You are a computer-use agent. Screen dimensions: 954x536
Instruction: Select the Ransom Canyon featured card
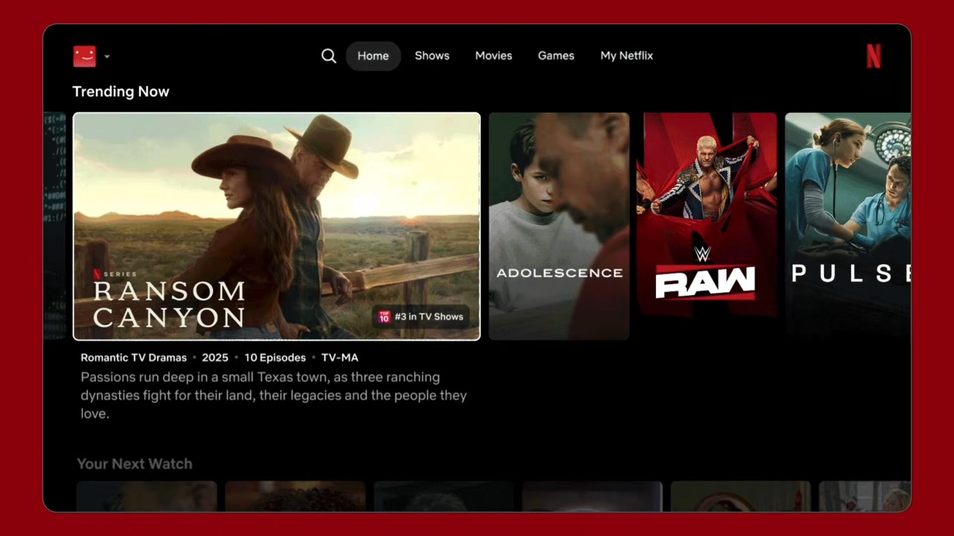277,226
